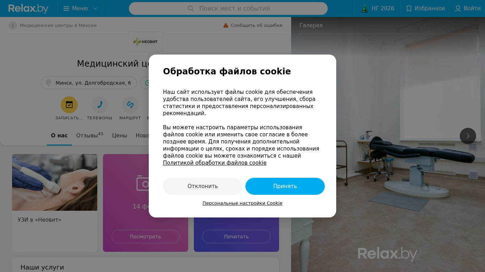Report an error via Сообщить об ошибке
This screenshot has height=272, width=485.
tap(253, 25)
